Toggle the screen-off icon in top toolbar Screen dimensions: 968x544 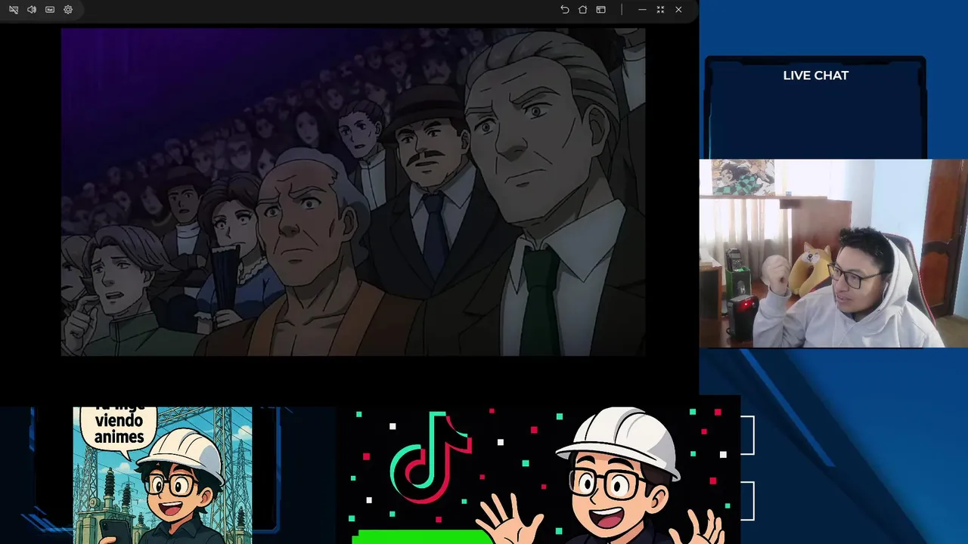click(x=14, y=10)
